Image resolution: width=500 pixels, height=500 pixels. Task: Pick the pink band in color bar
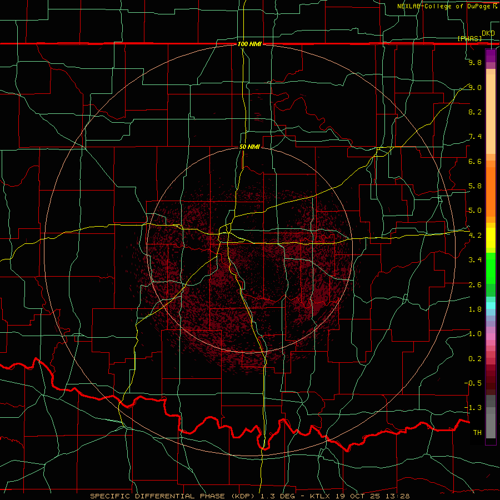[491, 337]
